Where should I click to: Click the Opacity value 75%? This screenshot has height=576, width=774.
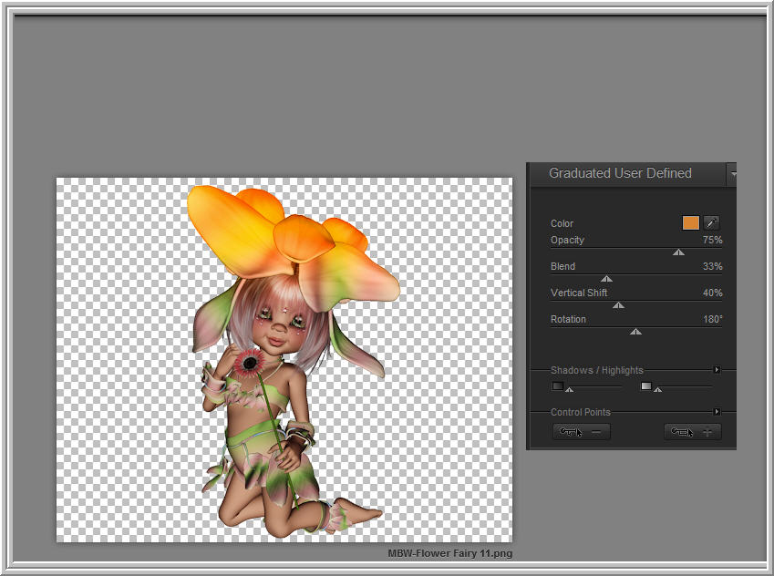tap(712, 241)
